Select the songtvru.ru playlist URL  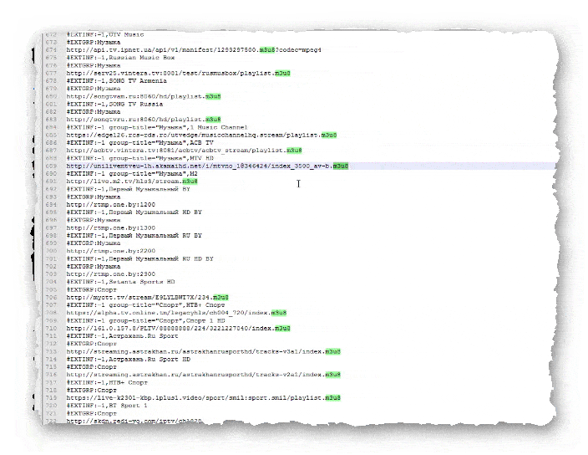coord(144,120)
